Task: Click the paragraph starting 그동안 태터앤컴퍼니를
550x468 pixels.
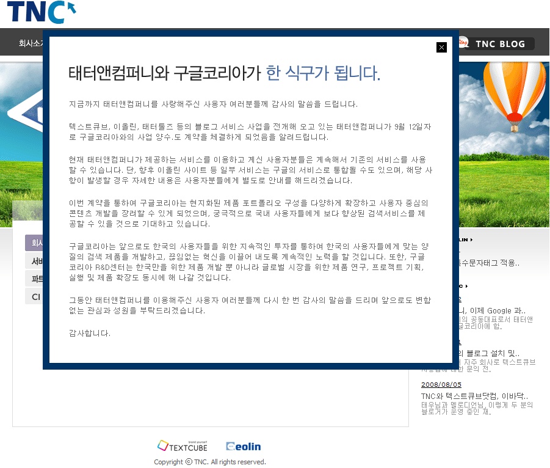Action: click(x=250, y=305)
